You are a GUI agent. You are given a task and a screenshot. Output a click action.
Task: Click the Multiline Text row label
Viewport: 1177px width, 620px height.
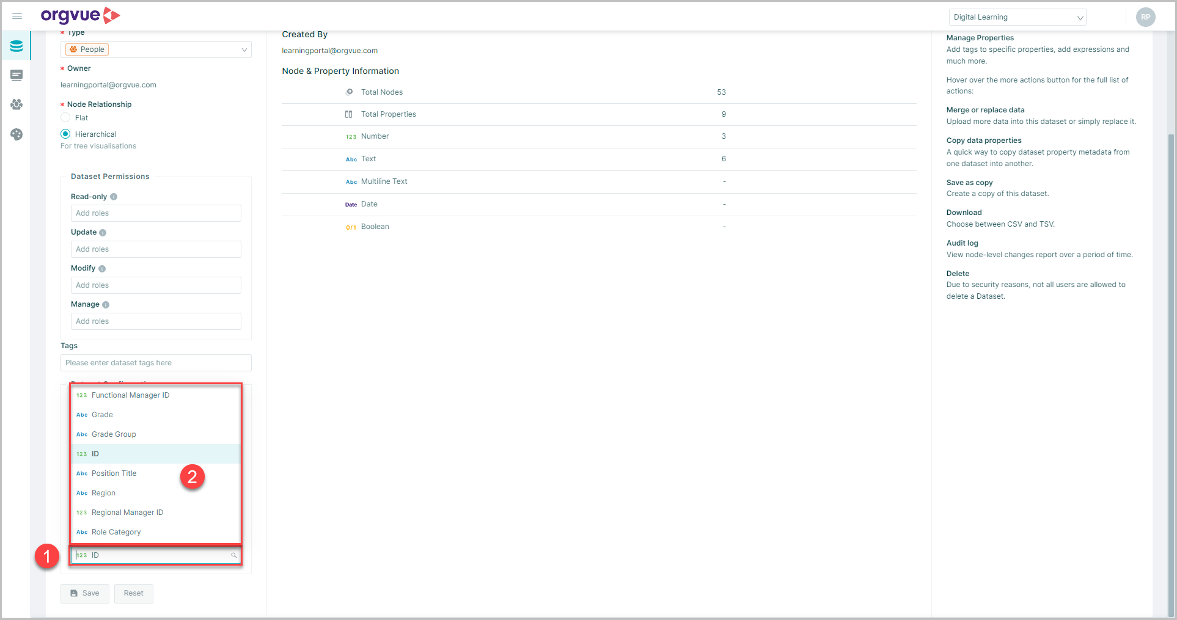tap(384, 181)
